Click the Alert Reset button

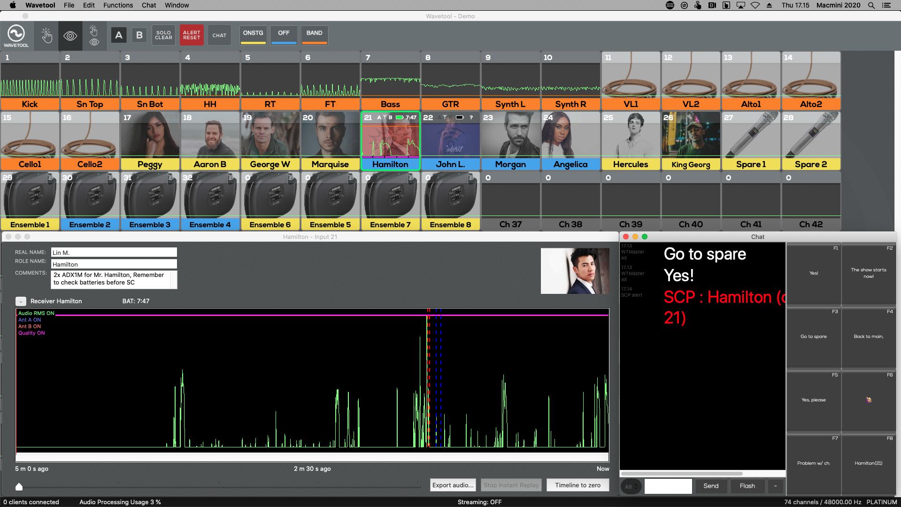click(x=192, y=35)
